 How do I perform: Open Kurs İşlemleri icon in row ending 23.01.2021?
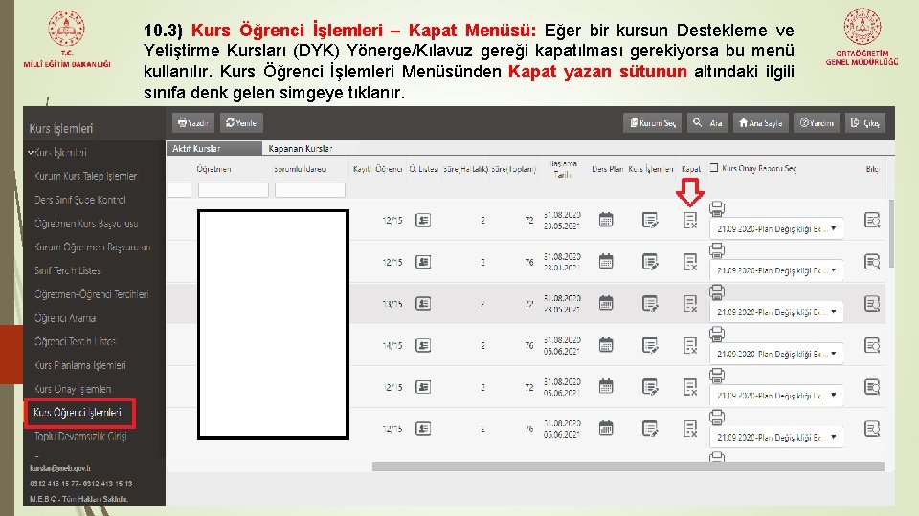pos(650,262)
